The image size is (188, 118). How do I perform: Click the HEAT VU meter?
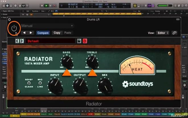coord(137,66)
